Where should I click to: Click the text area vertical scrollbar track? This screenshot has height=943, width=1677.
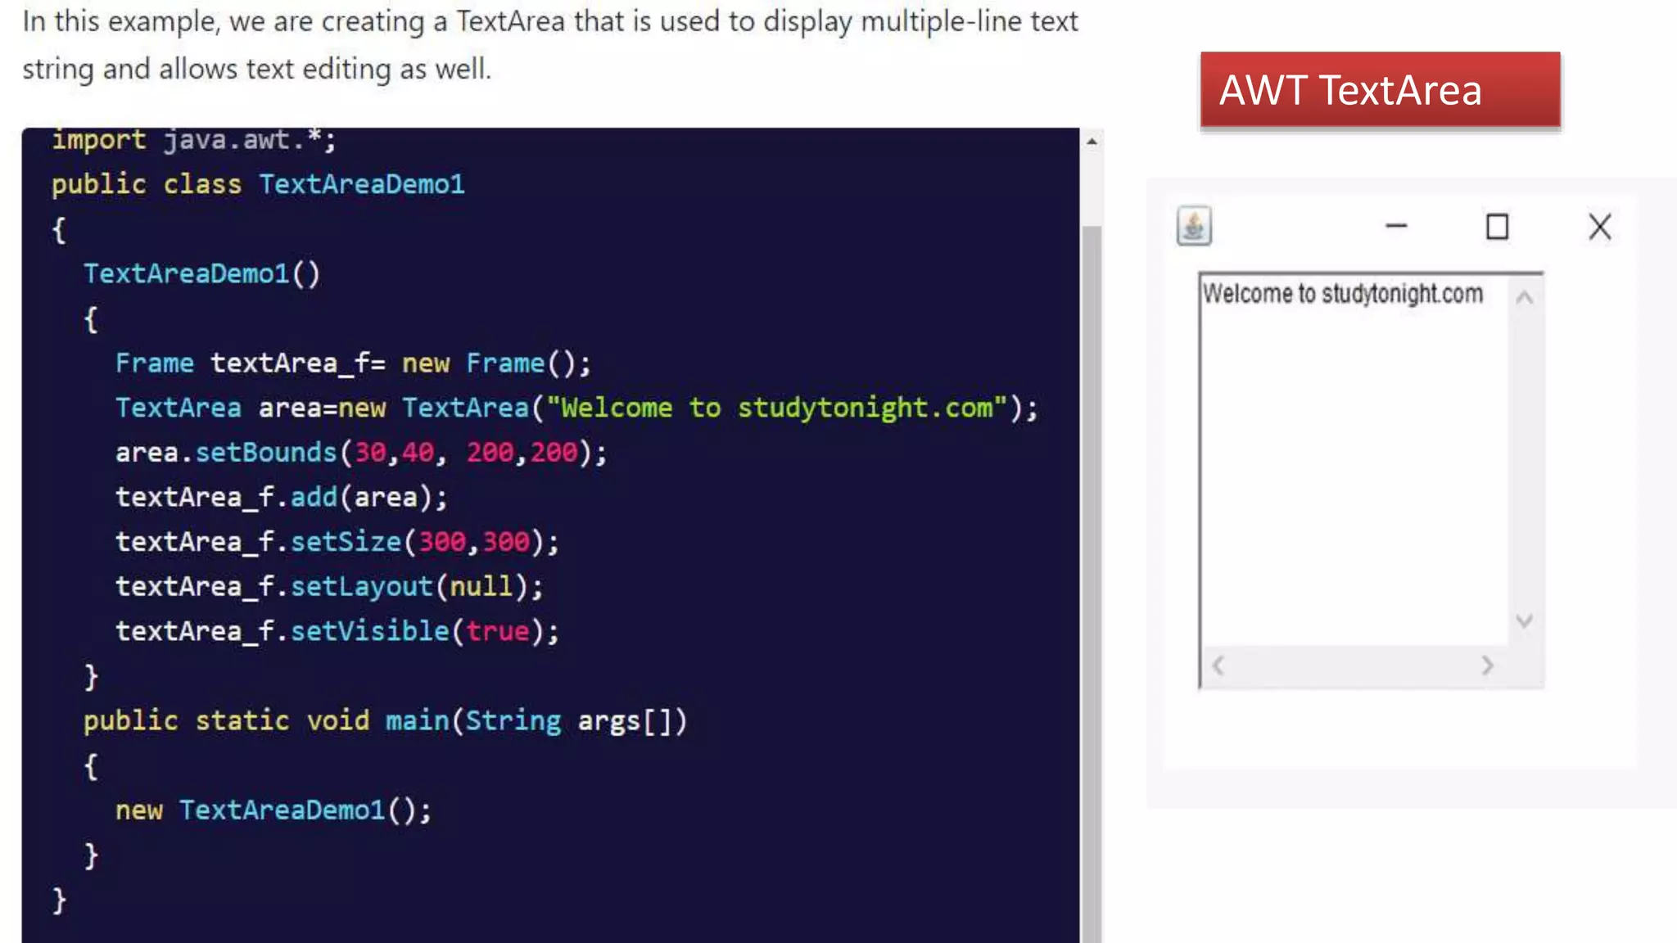coord(1524,458)
